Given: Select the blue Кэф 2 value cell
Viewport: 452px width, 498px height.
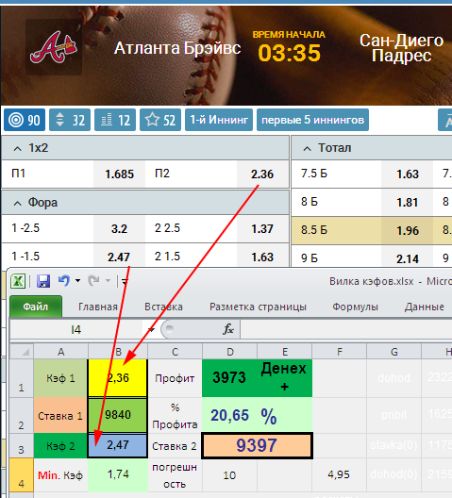Looking at the screenshot, I should point(118,445).
